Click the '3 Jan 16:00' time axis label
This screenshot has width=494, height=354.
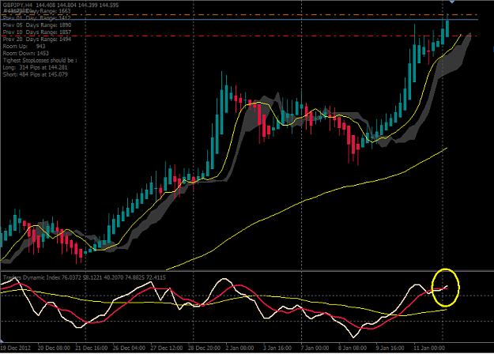277,348
